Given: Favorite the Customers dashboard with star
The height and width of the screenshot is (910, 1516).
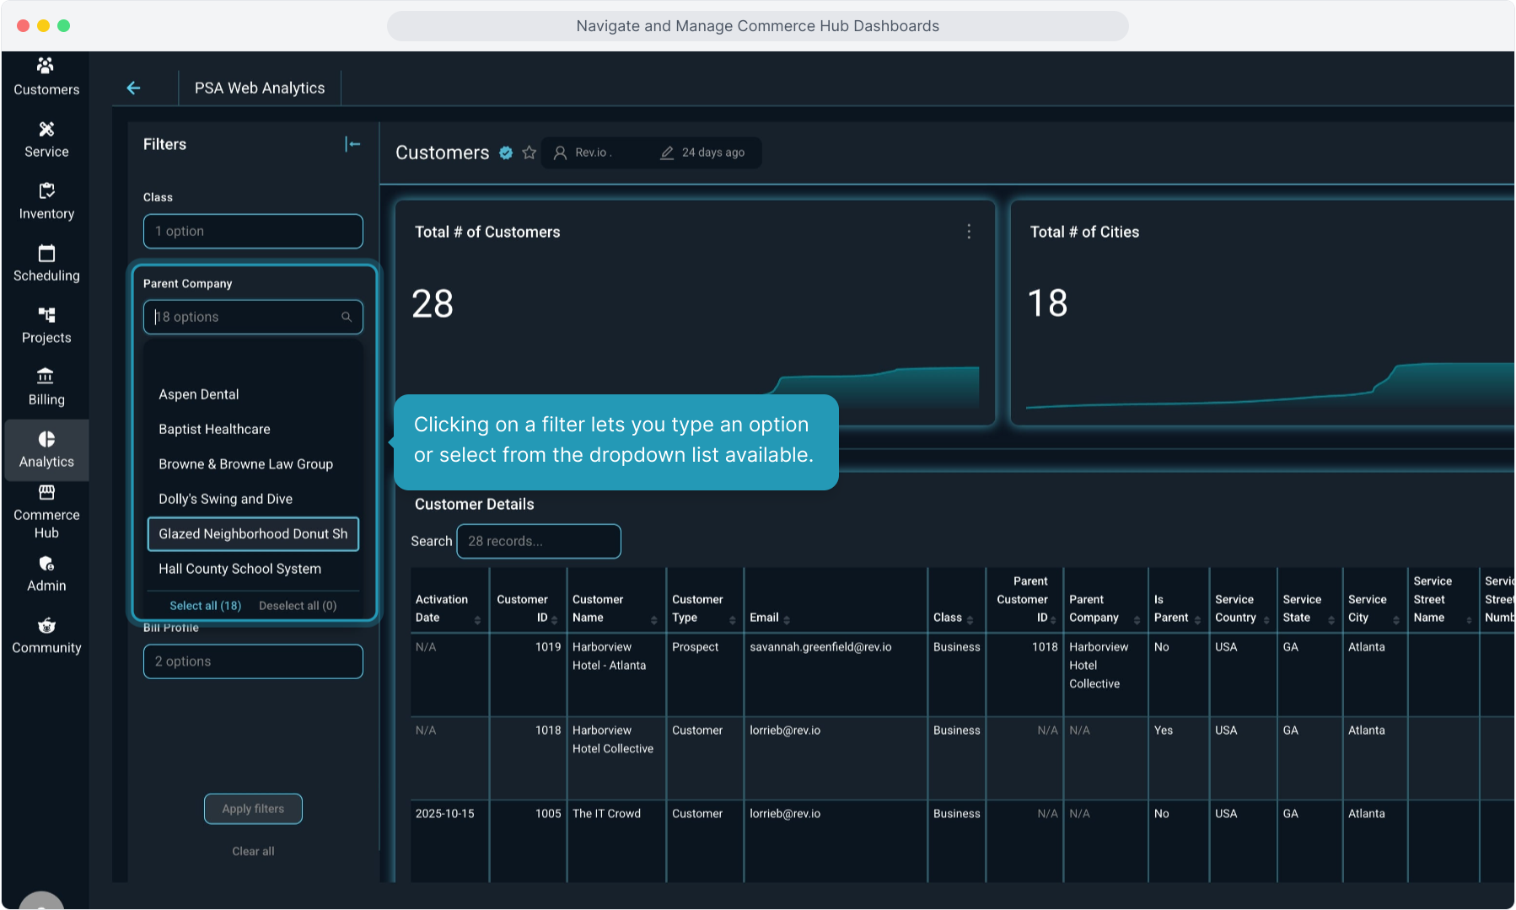Looking at the screenshot, I should [529, 153].
